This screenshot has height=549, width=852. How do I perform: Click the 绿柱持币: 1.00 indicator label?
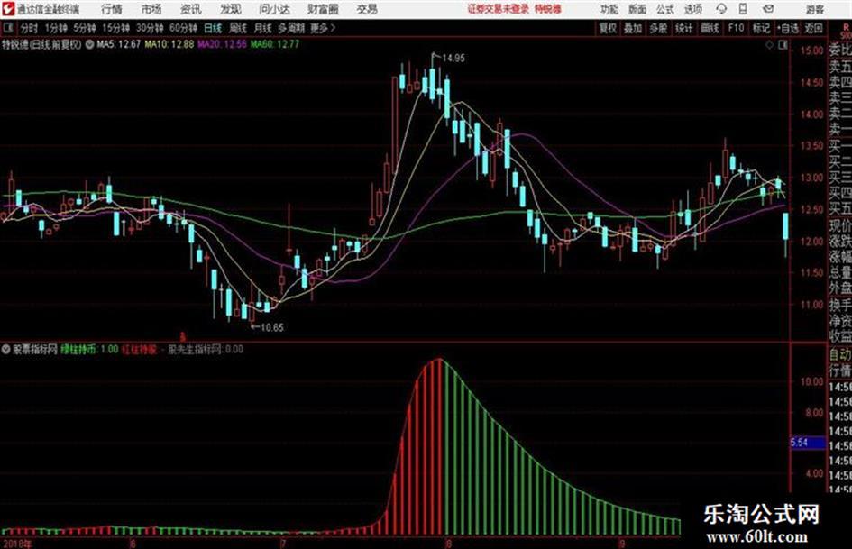(x=89, y=349)
